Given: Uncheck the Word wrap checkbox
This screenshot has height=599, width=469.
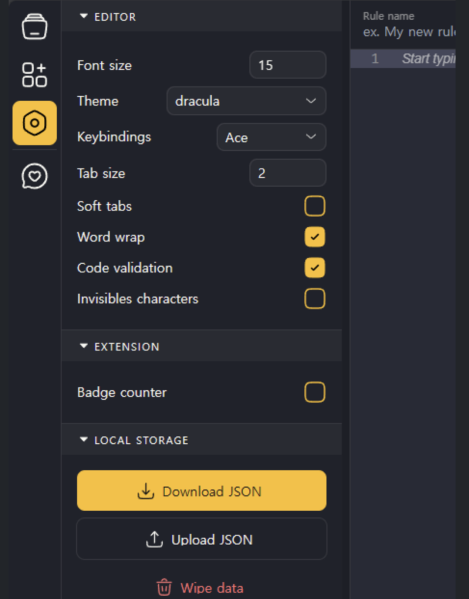Looking at the screenshot, I should click(x=315, y=237).
